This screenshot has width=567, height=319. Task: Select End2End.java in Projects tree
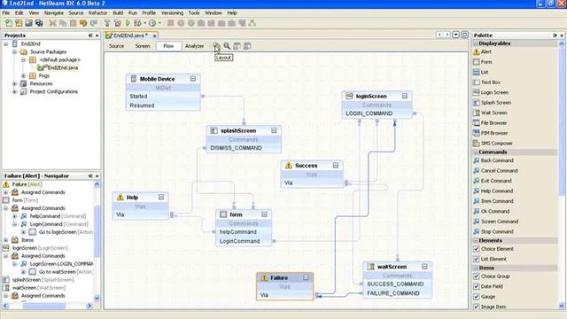(x=58, y=67)
